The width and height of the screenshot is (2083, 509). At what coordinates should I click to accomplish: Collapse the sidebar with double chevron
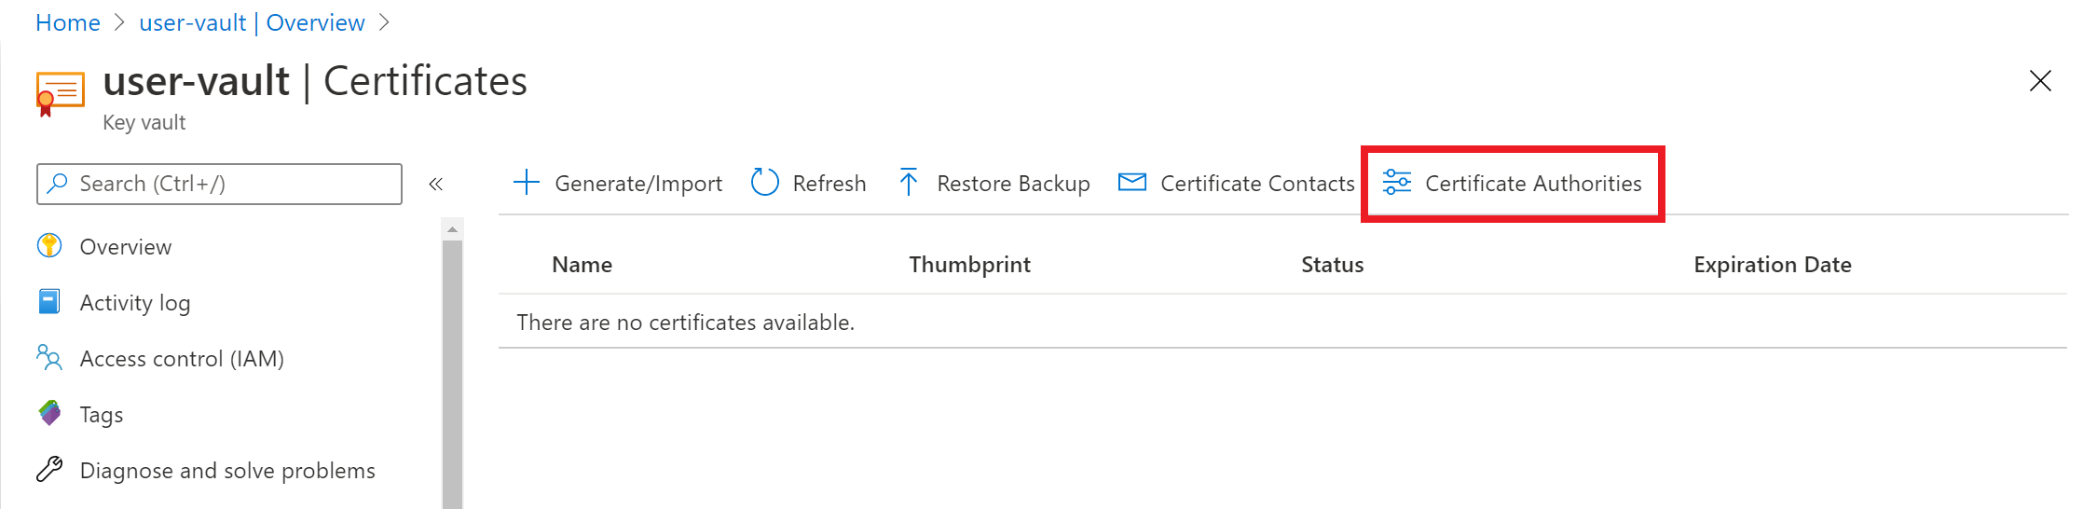click(435, 184)
